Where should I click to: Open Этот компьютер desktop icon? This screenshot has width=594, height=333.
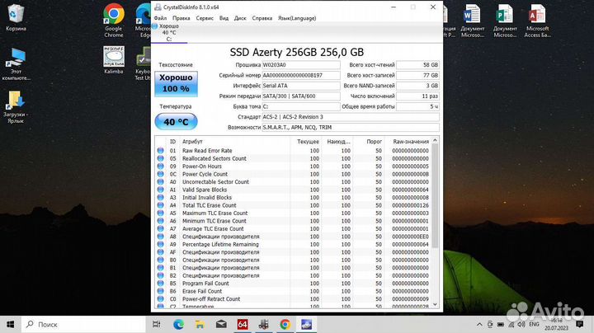click(x=16, y=64)
